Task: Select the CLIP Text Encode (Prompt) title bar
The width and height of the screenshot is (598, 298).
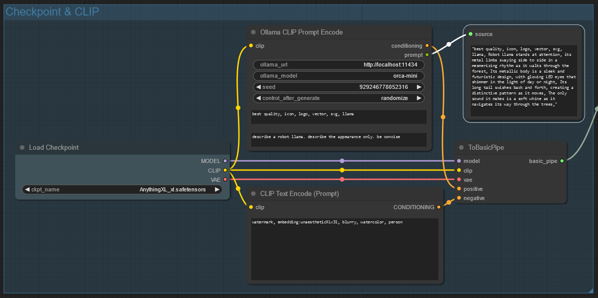Action: (345, 194)
